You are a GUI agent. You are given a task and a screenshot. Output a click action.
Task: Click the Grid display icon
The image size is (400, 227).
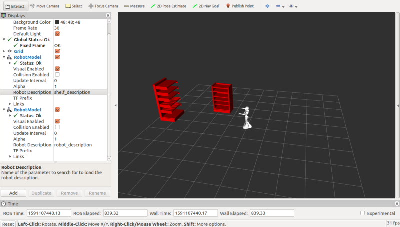click(10, 51)
